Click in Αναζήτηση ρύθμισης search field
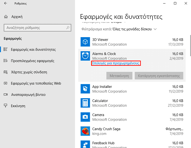 [37, 28]
